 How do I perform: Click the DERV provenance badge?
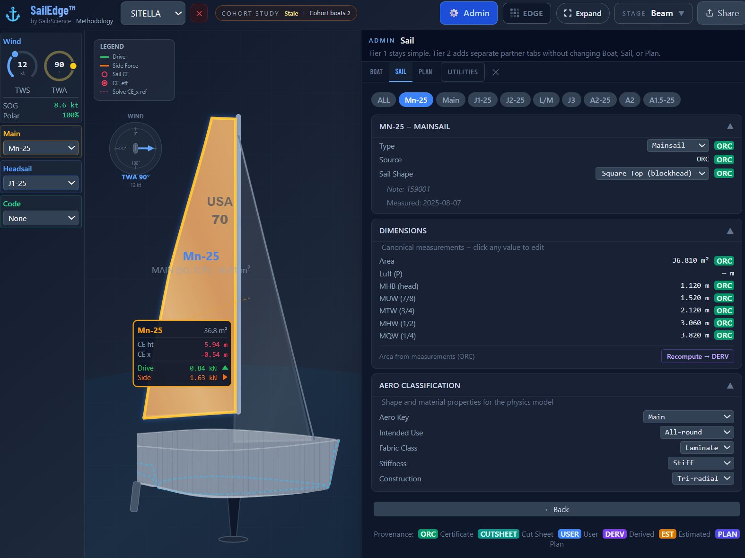point(614,534)
